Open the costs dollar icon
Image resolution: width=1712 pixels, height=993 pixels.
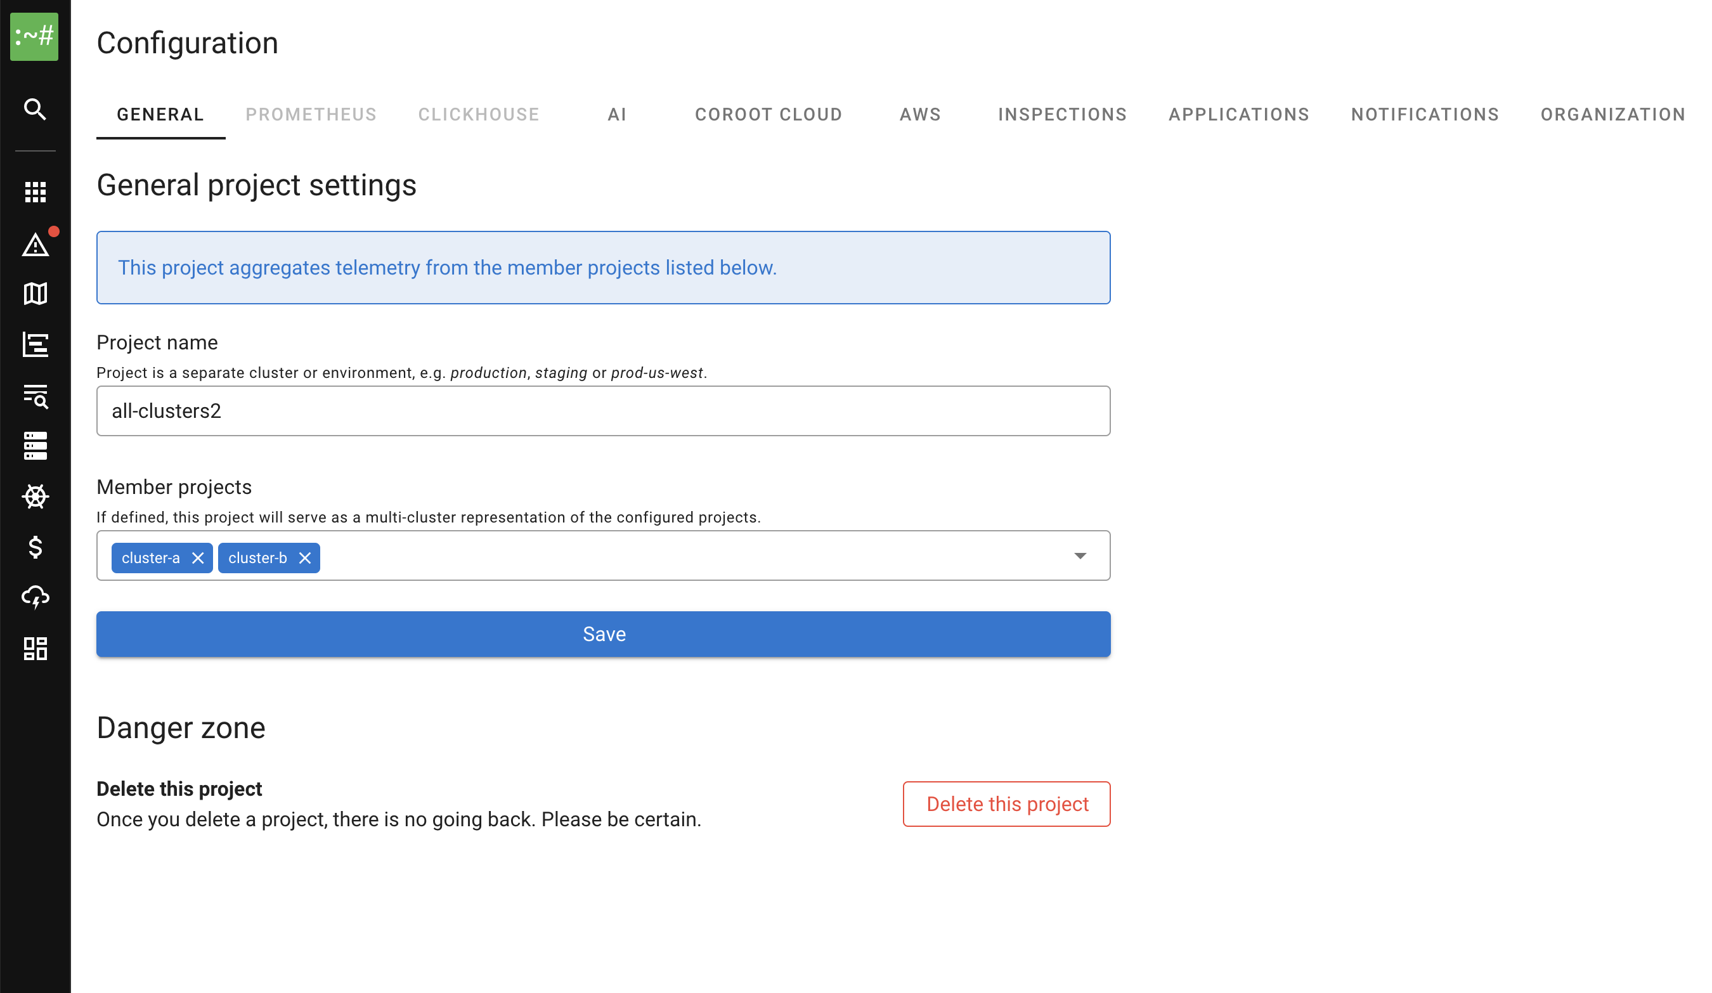click(x=36, y=547)
